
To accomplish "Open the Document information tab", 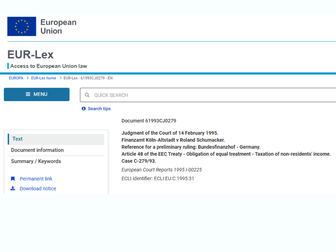I will (37, 150).
